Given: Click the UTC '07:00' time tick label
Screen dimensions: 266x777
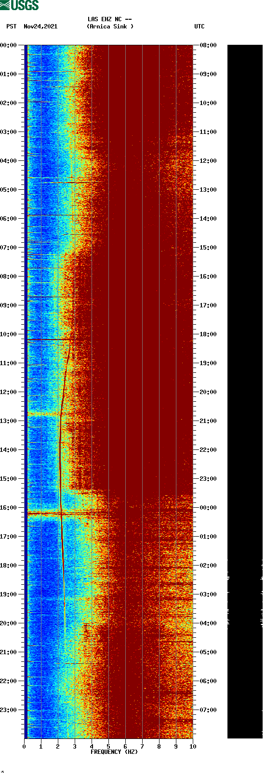Looking at the screenshot, I should (x=208, y=710).
